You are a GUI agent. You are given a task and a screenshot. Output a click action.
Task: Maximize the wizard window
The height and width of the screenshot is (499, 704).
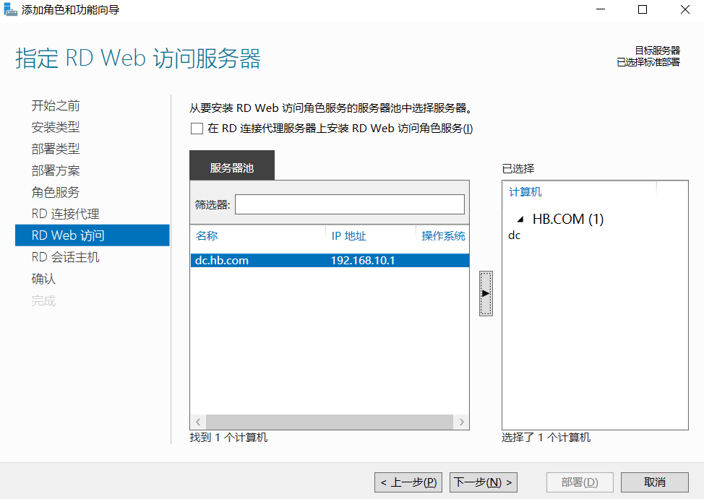point(643,9)
